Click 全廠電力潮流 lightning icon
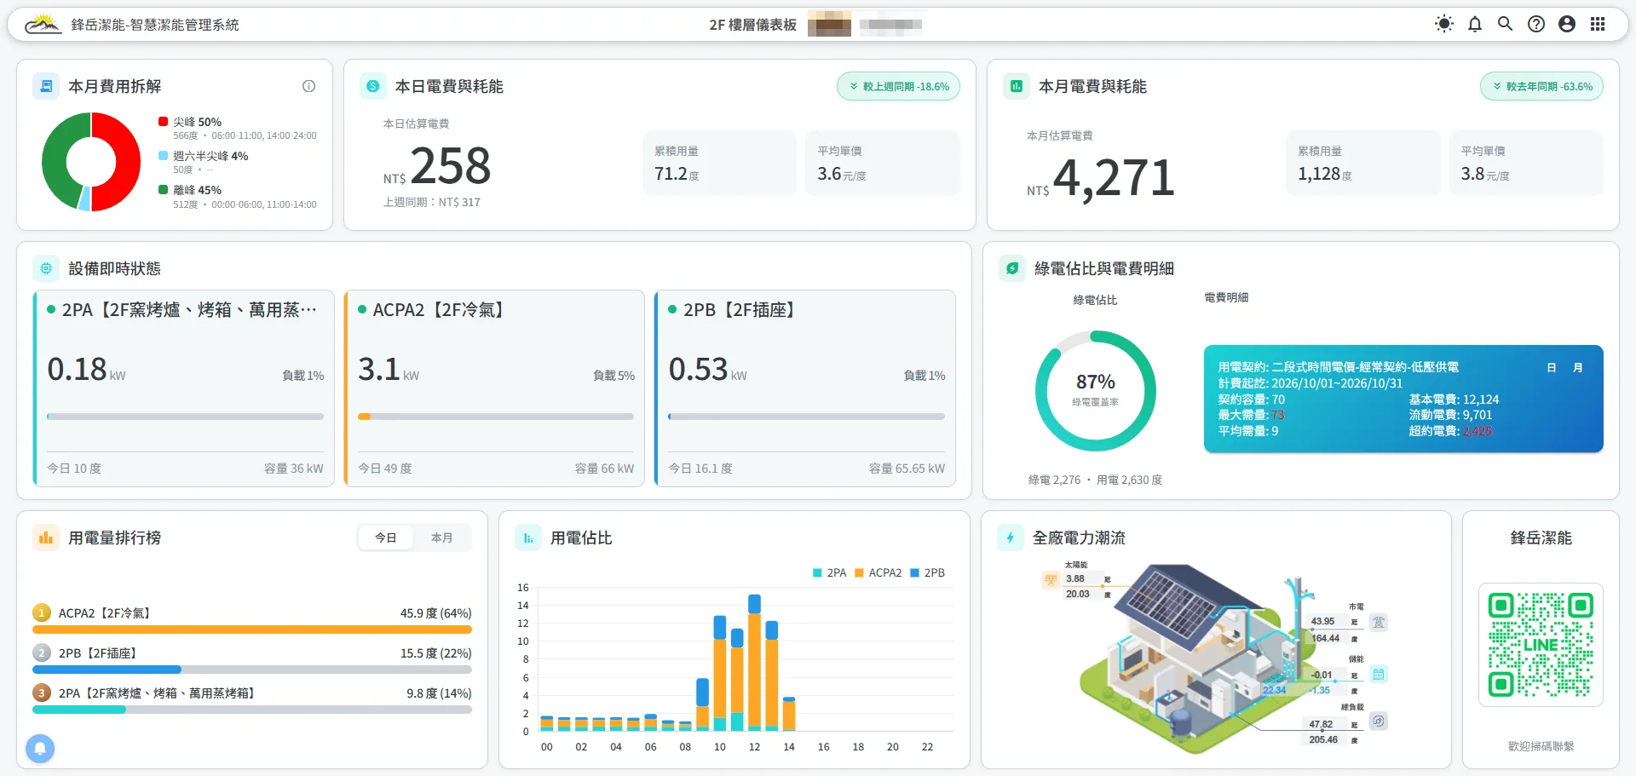The image size is (1636, 776). coord(1011,537)
